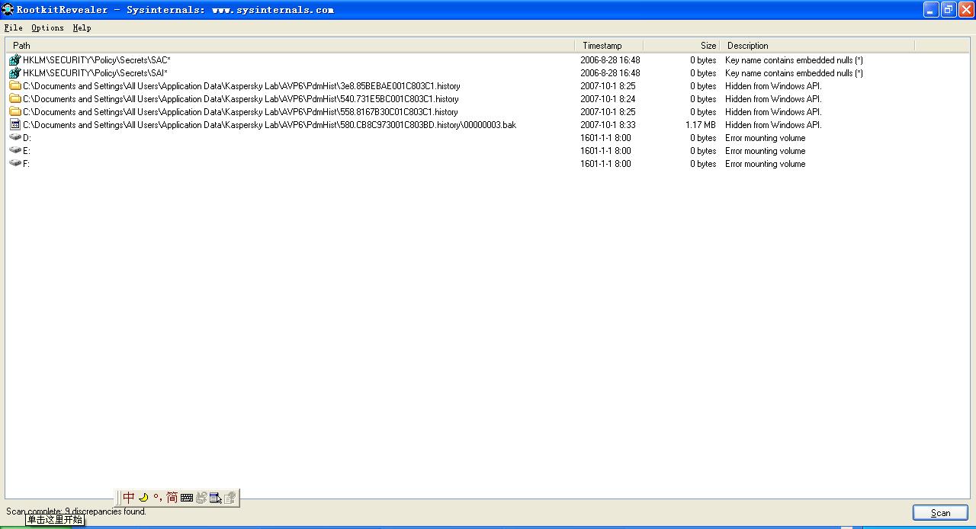
Task: Click the greyed snail icon on IME bar
Action: pos(201,498)
